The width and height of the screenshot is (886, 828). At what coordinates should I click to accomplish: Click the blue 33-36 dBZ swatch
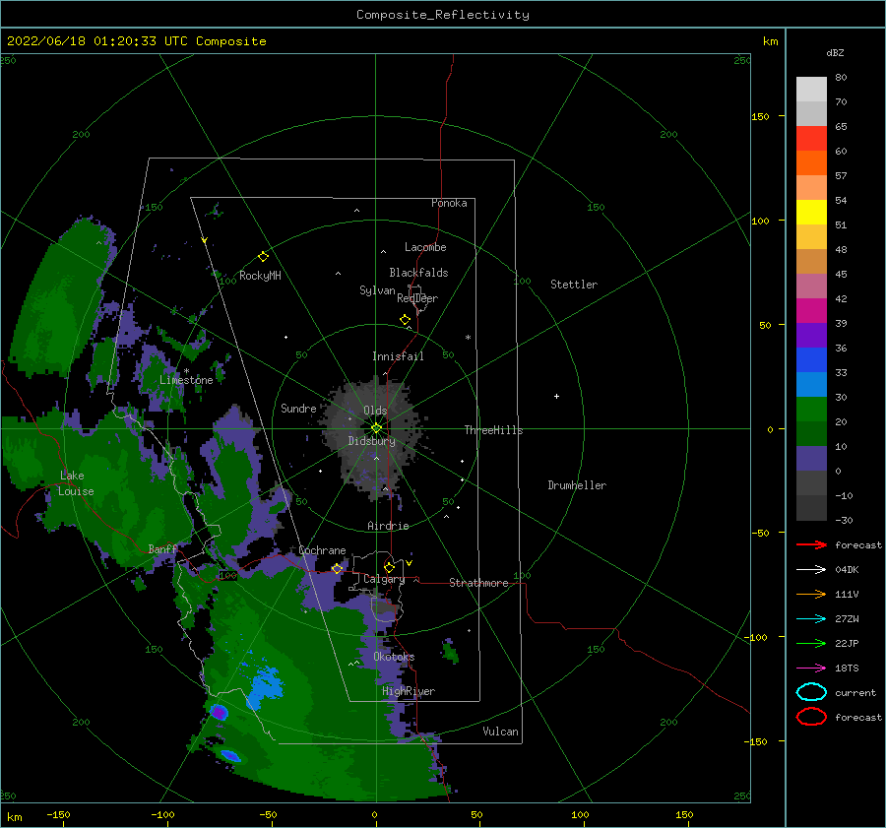pyautogui.click(x=811, y=360)
